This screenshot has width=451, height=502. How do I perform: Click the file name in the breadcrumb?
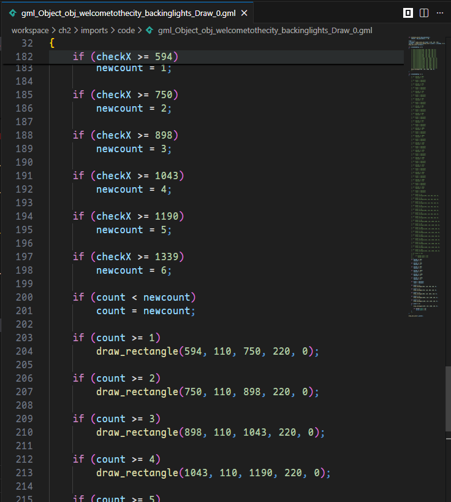click(x=265, y=31)
